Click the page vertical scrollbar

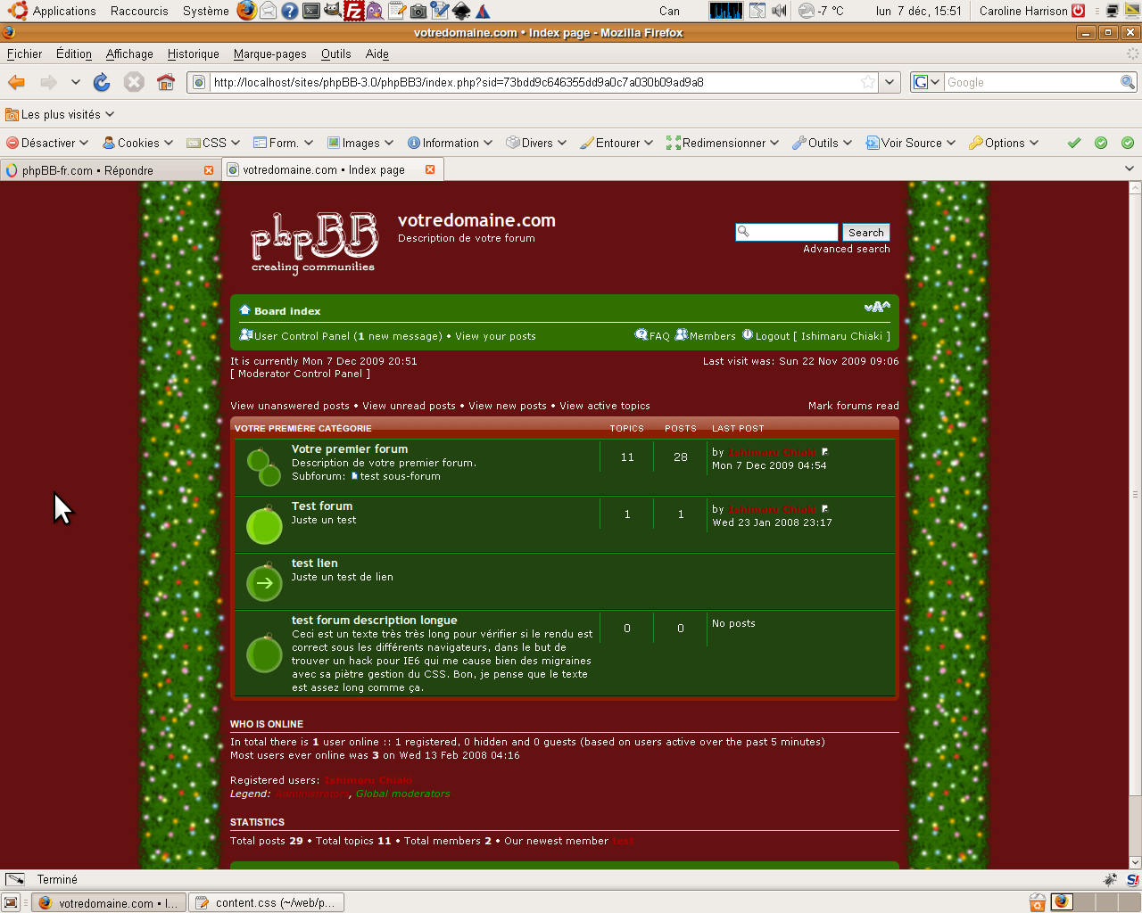[1135, 525]
